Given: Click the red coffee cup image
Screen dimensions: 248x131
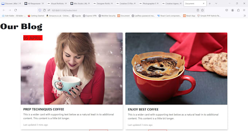Looking at the screenshot, I should click(x=177, y=69).
